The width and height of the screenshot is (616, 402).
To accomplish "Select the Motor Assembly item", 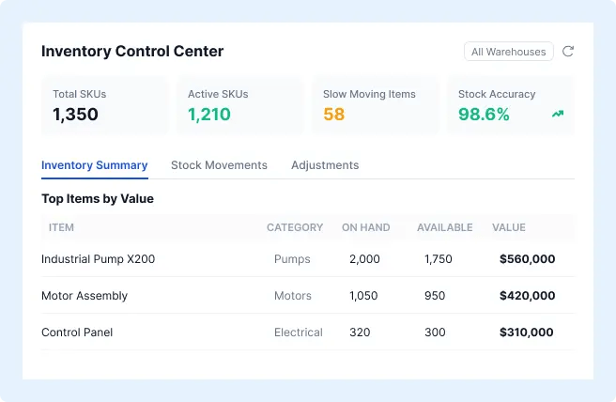I will pyautogui.click(x=85, y=296).
